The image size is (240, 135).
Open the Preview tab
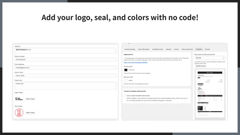click(x=207, y=49)
